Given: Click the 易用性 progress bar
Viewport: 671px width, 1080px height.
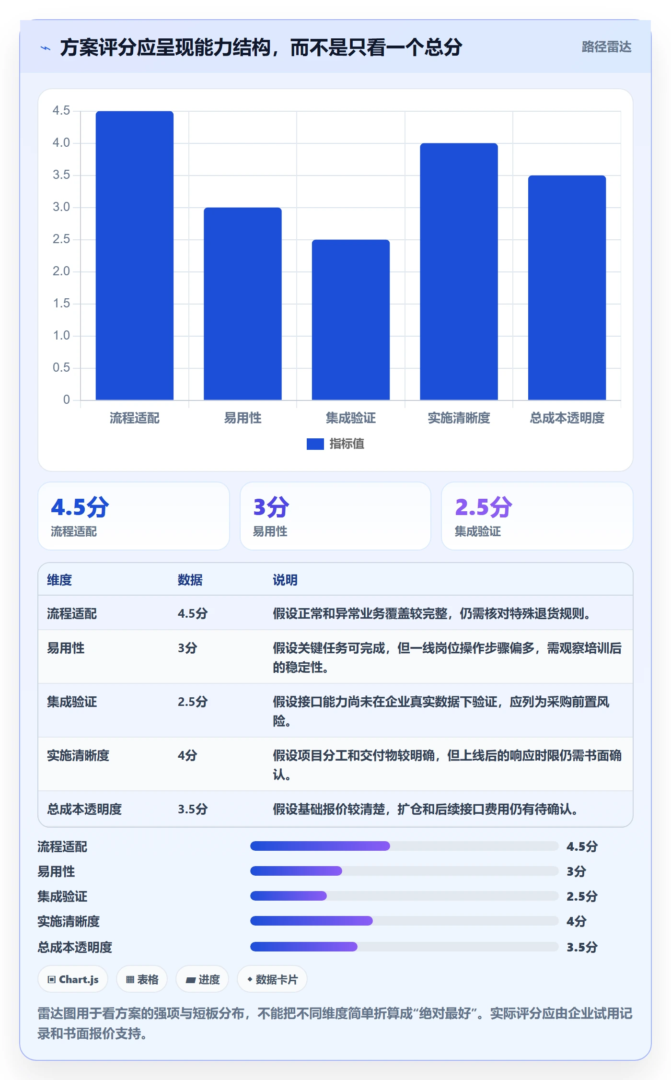Looking at the screenshot, I should pos(405,871).
